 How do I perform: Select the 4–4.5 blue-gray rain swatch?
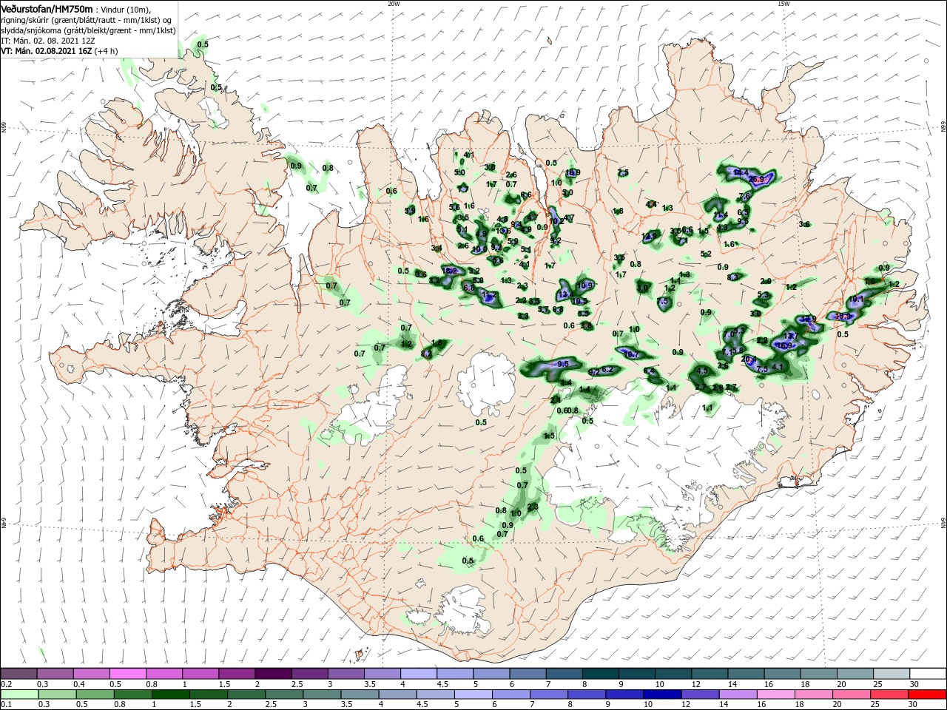click(x=397, y=694)
